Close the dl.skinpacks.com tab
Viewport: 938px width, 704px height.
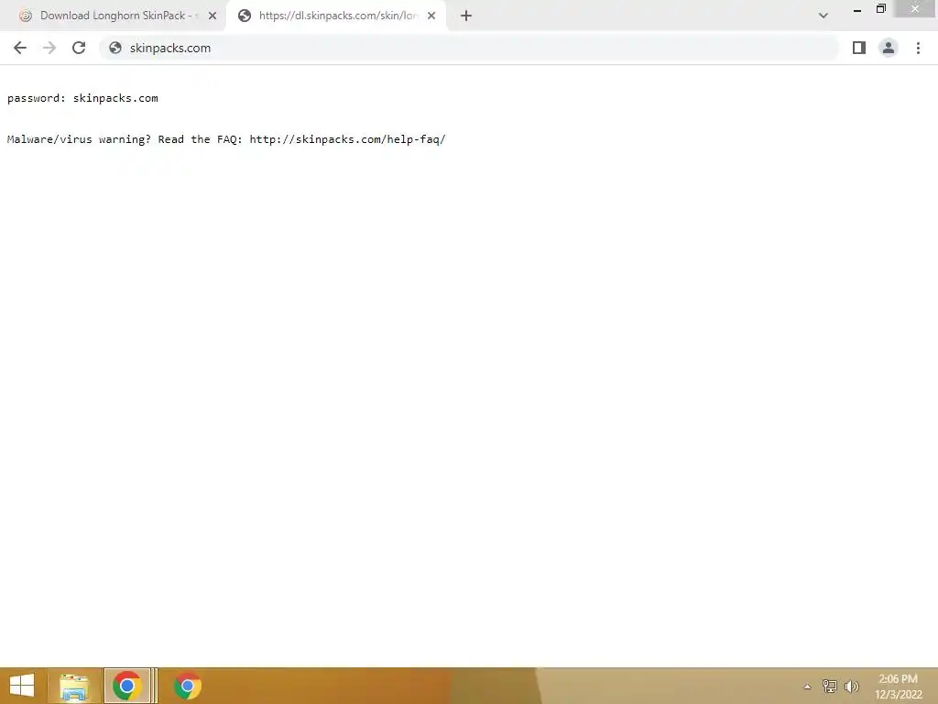(431, 16)
